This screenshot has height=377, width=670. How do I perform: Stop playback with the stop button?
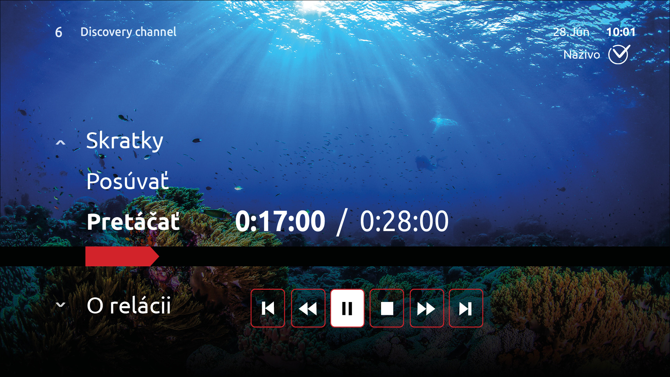387,308
